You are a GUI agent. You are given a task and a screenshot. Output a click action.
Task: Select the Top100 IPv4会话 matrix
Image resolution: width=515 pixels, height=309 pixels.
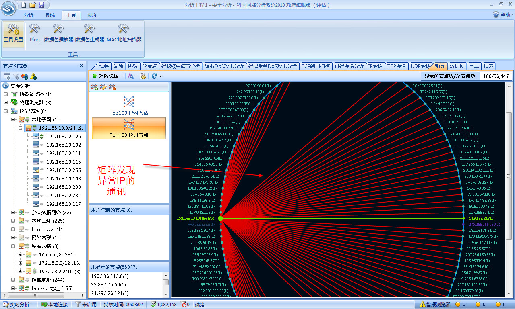tap(128, 106)
